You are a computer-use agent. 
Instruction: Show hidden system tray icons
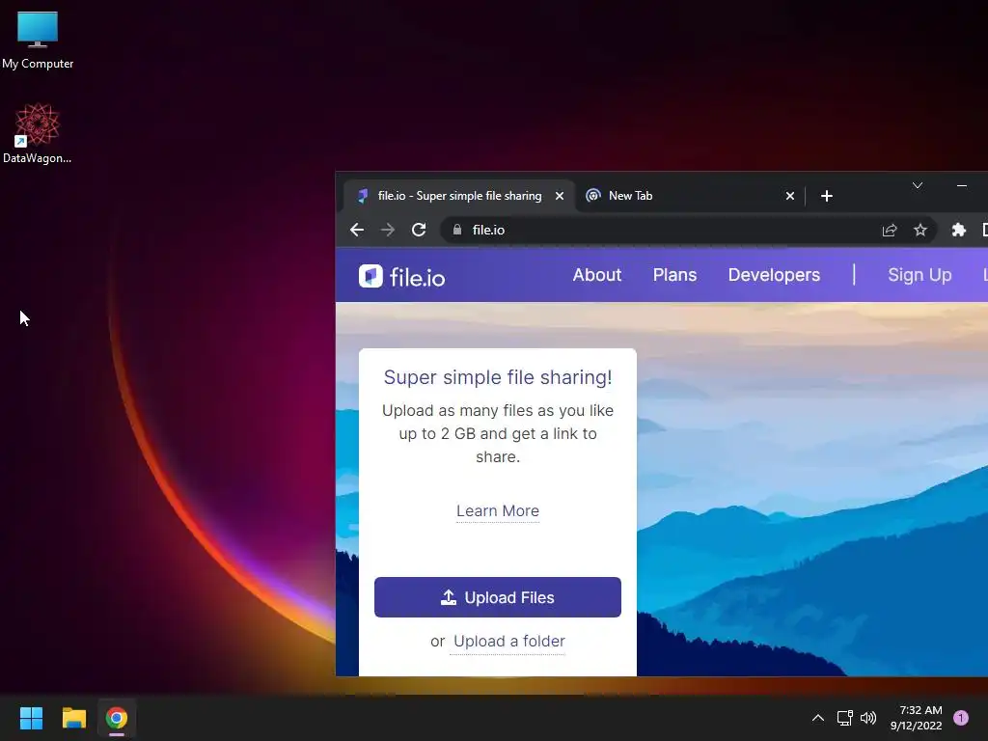[x=818, y=718]
